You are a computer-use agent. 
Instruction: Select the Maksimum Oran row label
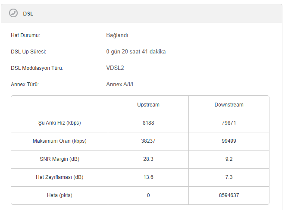(59, 141)
